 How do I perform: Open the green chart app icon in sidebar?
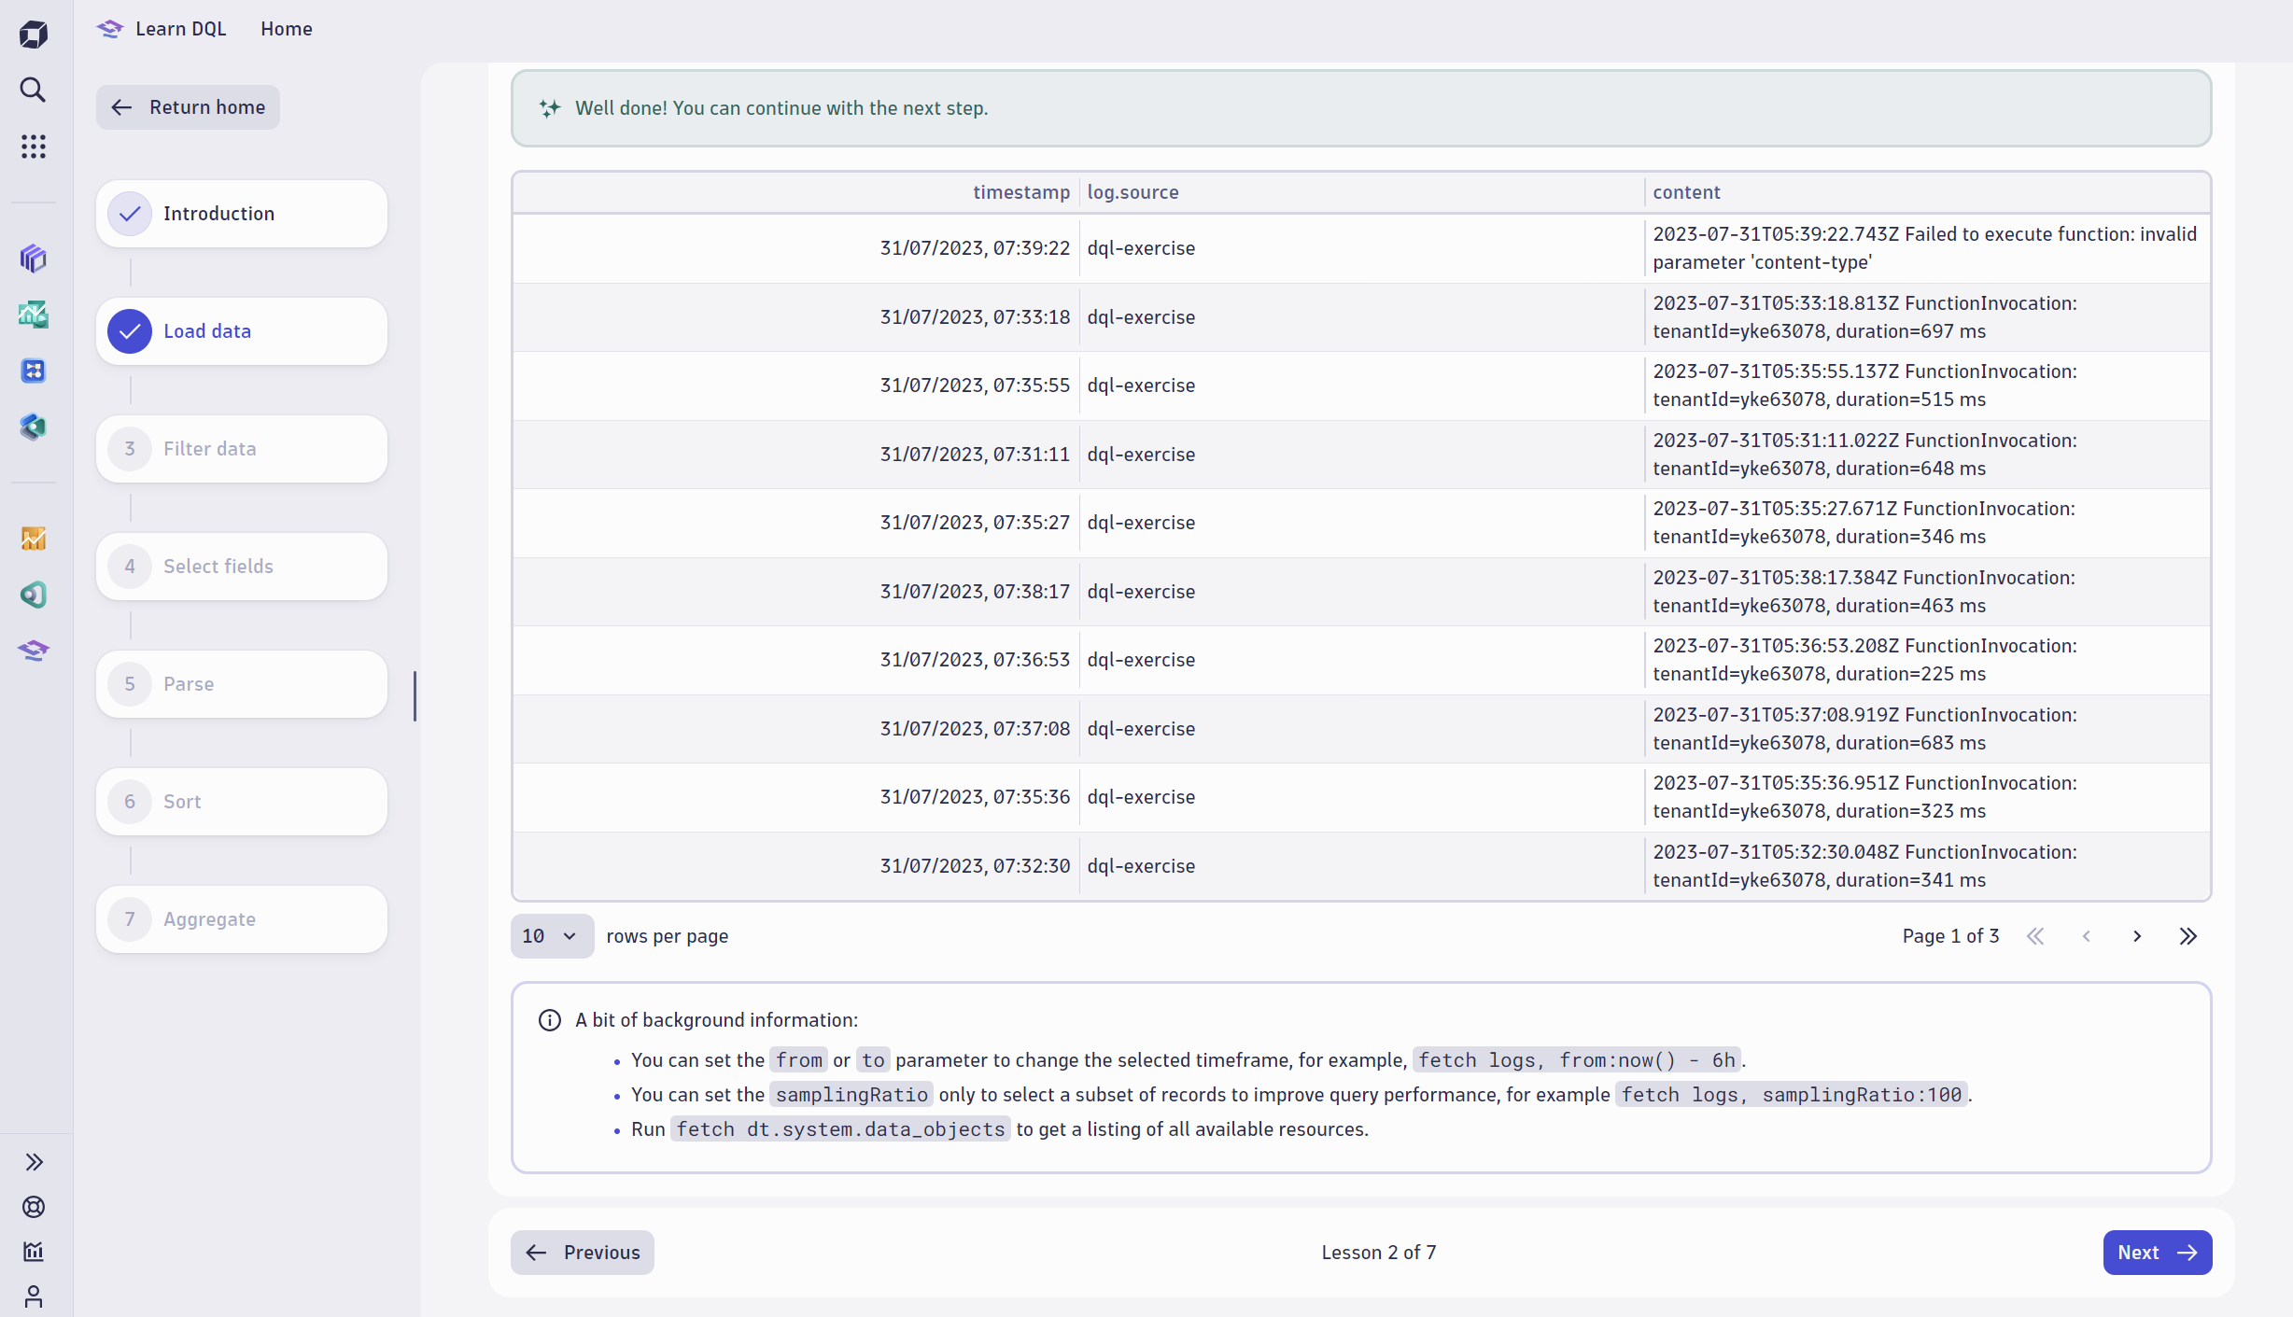(34, 315)
